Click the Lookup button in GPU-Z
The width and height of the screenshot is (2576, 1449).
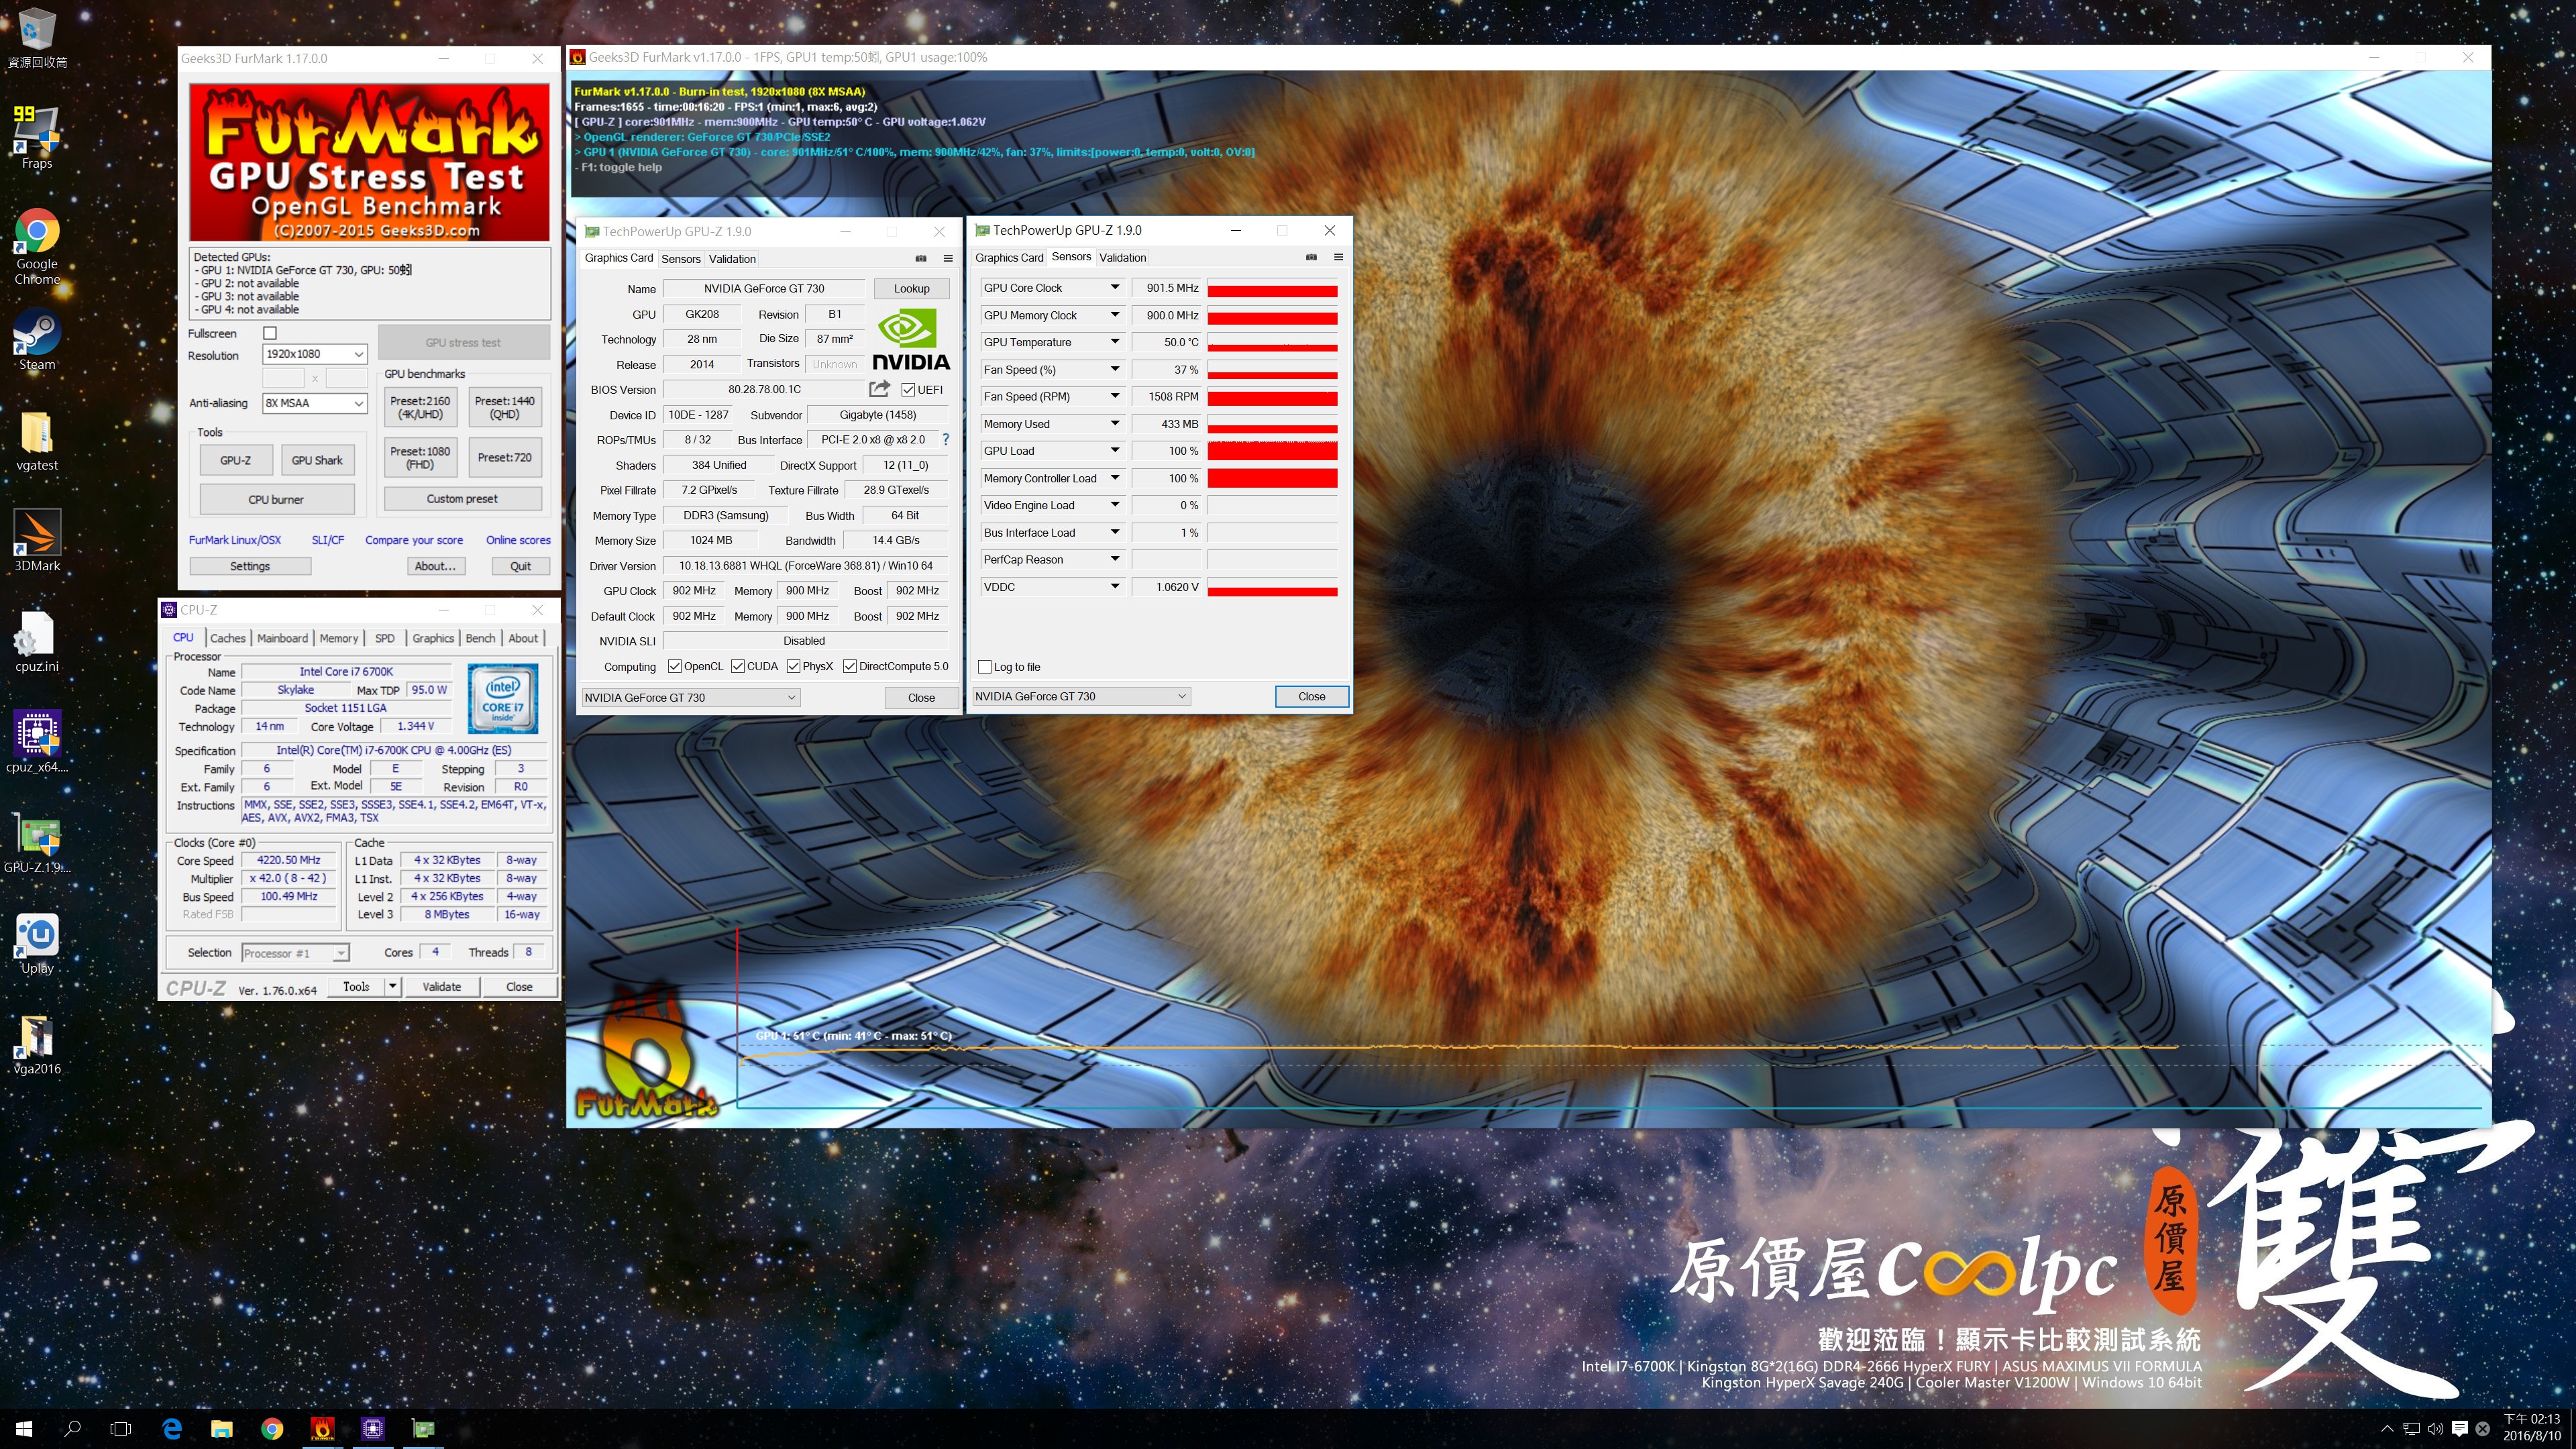(911, 289)
